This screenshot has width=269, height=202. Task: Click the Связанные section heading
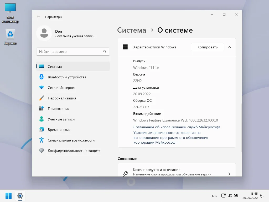point(127,159)
